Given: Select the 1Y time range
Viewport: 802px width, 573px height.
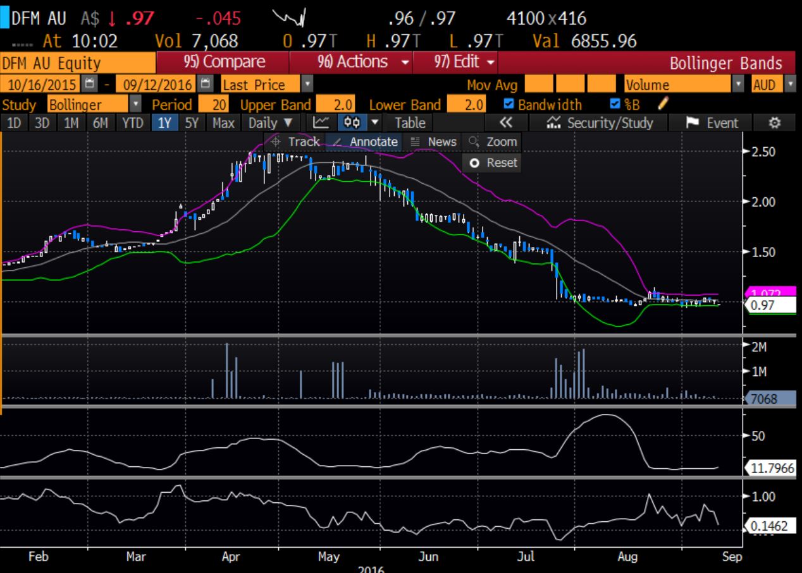Looking at the screenshot, I should [x=164, y=123].
